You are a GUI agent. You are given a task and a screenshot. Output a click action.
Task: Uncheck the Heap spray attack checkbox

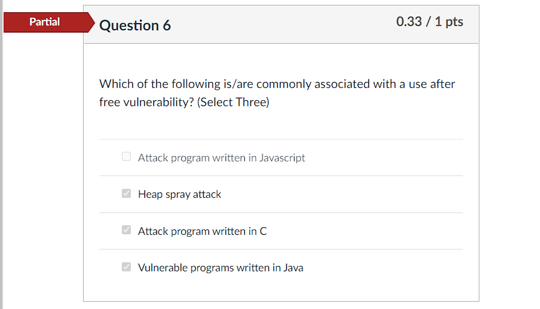pos(126,194)
